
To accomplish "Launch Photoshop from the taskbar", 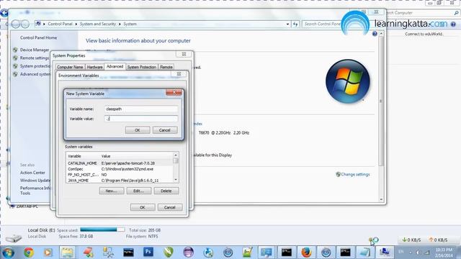I will tap(148, 253).
